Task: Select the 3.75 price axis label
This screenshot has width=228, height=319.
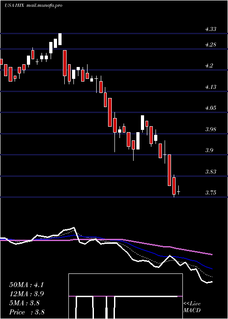Action: 211,193
